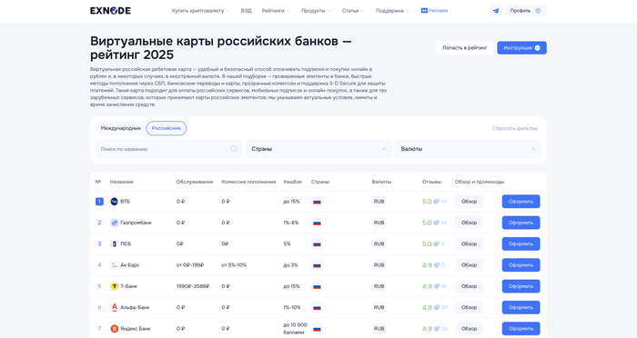Click the Попасть в рейтинг button
637x338 pixels.
coord(465,48)
